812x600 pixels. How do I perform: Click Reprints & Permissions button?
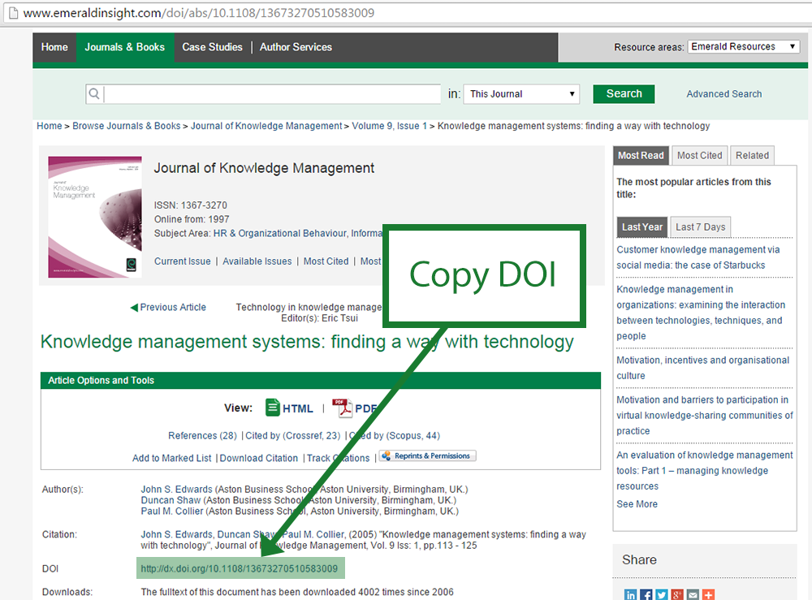(x=428, y=455)
